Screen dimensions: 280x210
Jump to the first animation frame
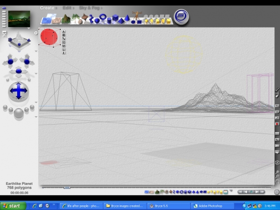pos(240,192)
